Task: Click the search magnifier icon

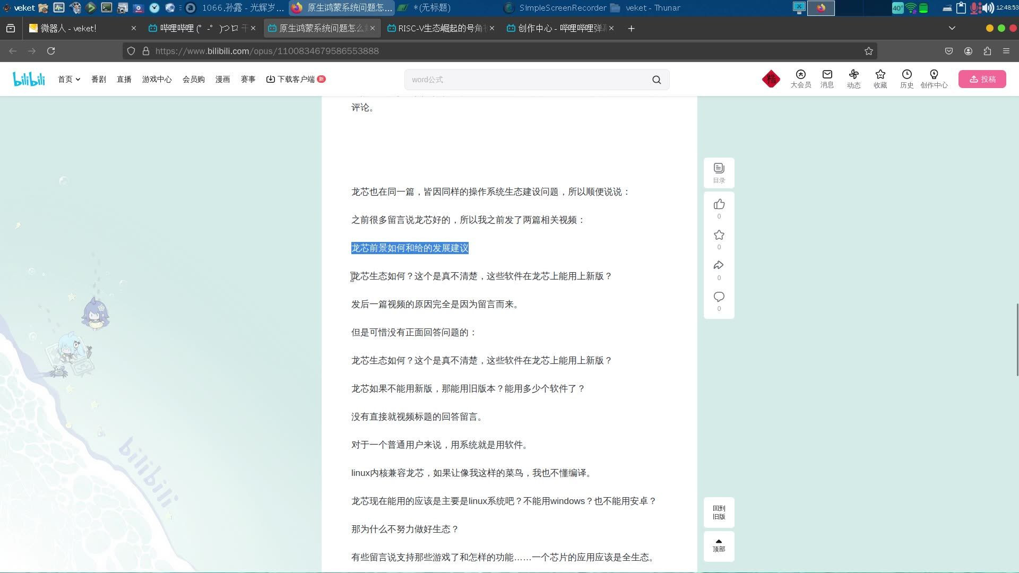Action: click(657, 80)
